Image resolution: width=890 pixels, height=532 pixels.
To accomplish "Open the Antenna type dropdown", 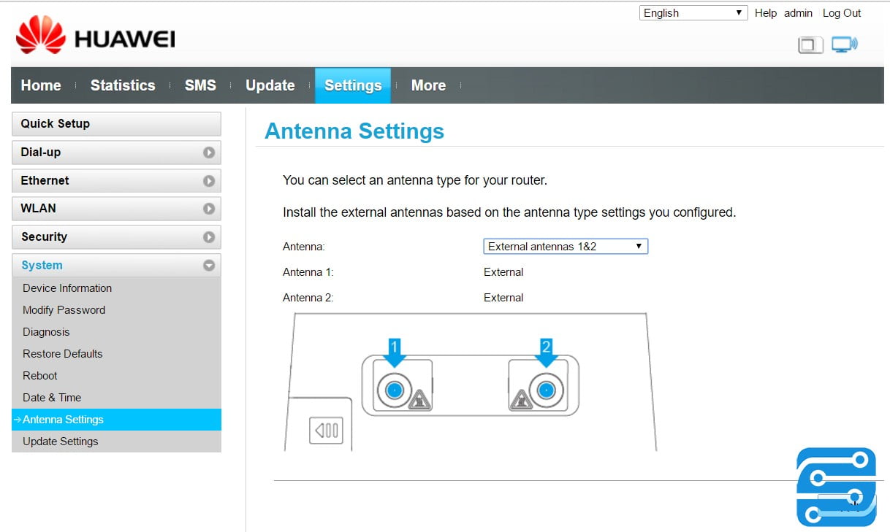I will pyautogui.click(x=566, y=247).
